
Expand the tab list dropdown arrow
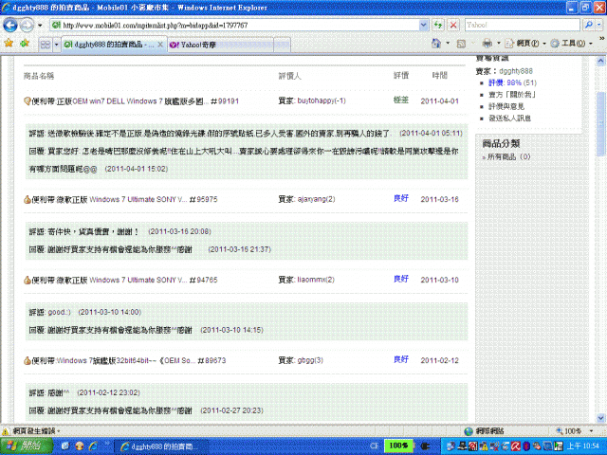[x=57, y=45]
